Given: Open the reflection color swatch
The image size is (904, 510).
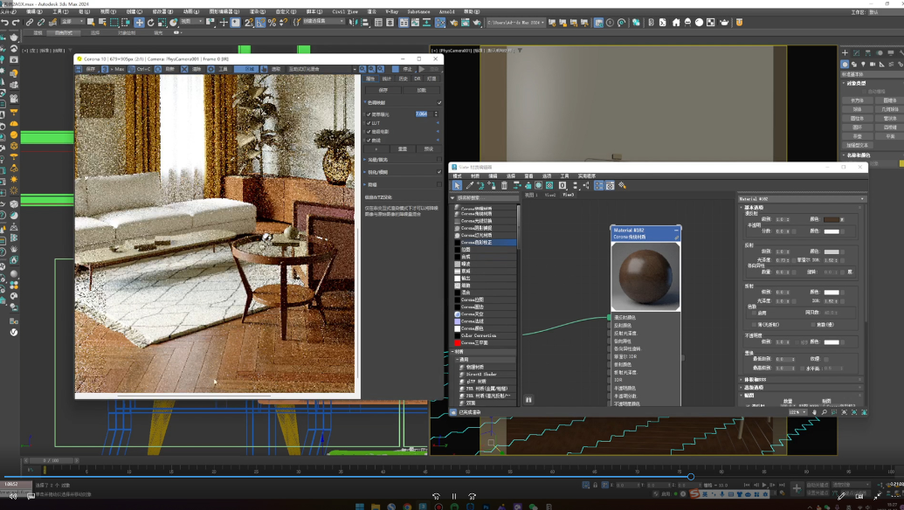Looking at the screenshot, I should coord(832,252).
